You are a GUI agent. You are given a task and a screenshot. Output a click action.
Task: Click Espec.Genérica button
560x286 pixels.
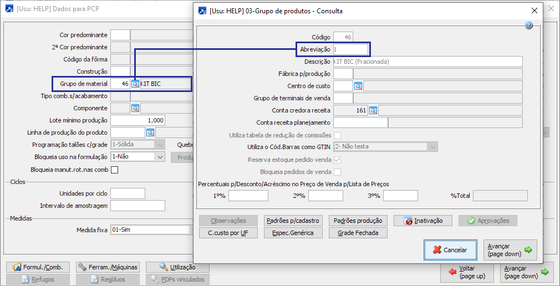coord(293,233)
